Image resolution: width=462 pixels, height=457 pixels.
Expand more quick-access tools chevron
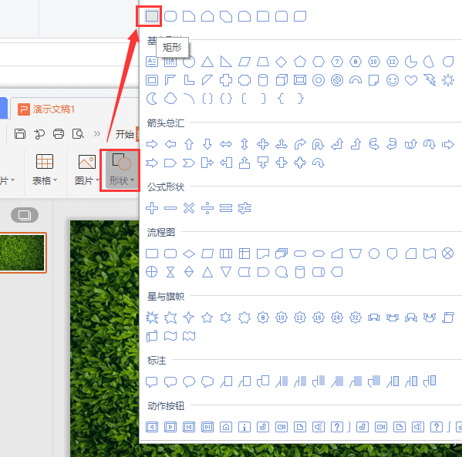pos(97,133)
